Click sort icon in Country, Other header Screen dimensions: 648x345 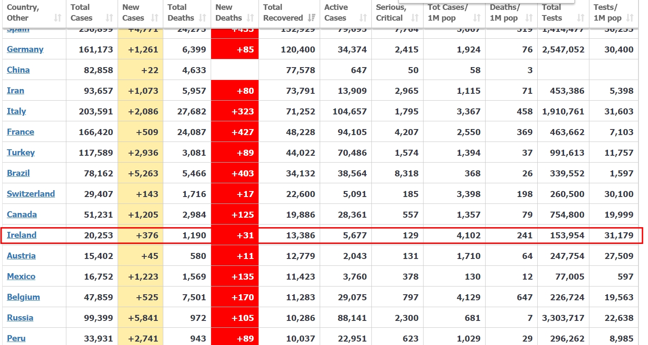click(57, 18)
